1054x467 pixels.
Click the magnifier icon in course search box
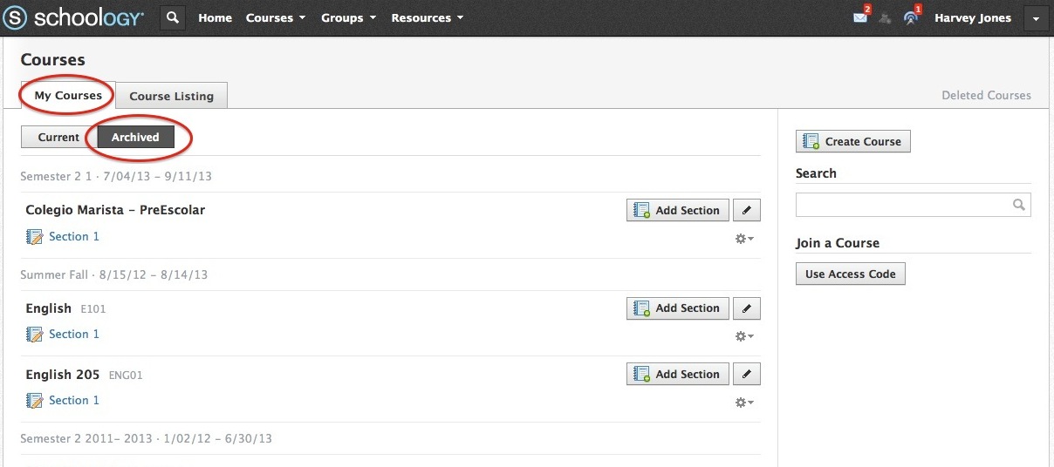coord(1018,205)
